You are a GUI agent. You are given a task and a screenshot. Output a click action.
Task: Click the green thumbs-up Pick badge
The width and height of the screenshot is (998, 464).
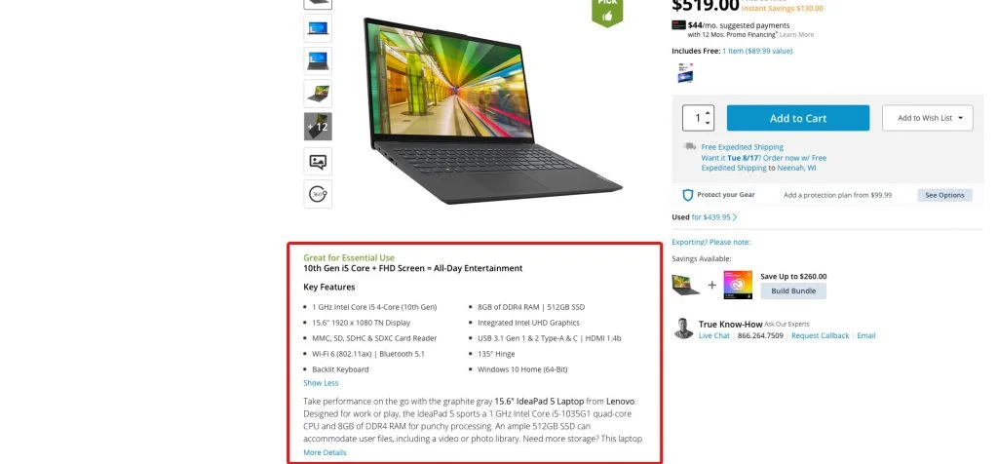[x=607, y=11]
